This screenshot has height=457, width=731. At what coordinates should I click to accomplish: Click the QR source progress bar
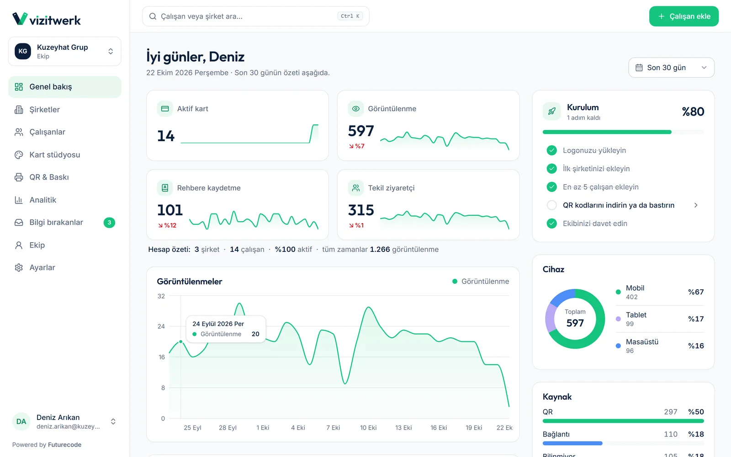(623, 421)
